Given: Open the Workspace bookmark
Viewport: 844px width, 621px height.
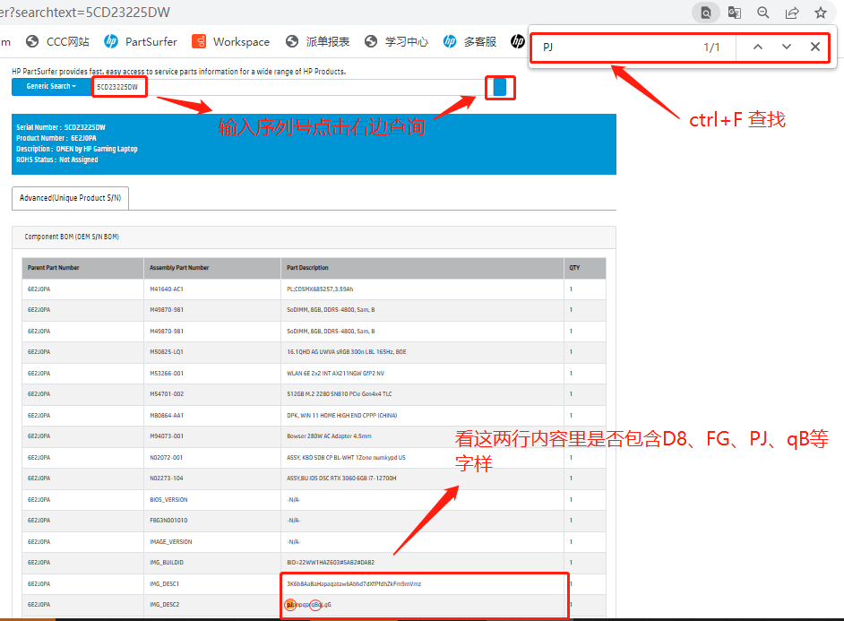Looking at the screenshot, I should [x=231, y=41].
